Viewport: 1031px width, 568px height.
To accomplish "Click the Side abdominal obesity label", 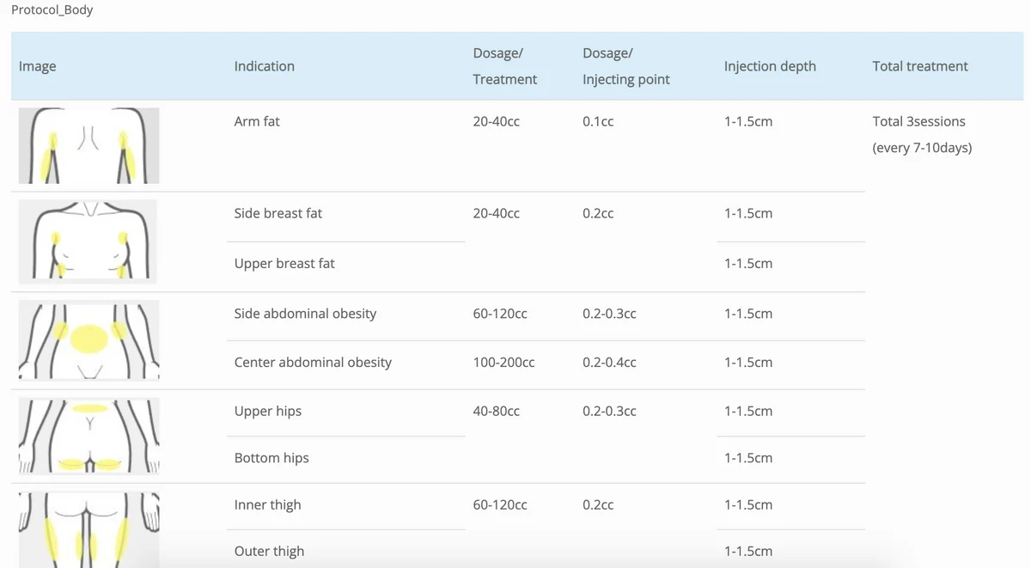I will (305, 314).
